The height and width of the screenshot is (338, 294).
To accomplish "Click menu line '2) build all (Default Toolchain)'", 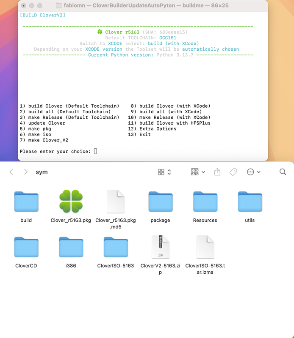I will coord(65,112).
